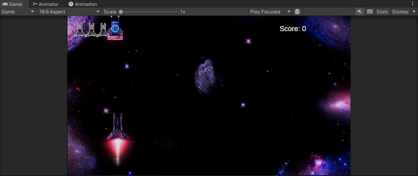Open the Animation tab
Image resolution: width=418 pixels, height=176 pixels.
click(83, 4)
